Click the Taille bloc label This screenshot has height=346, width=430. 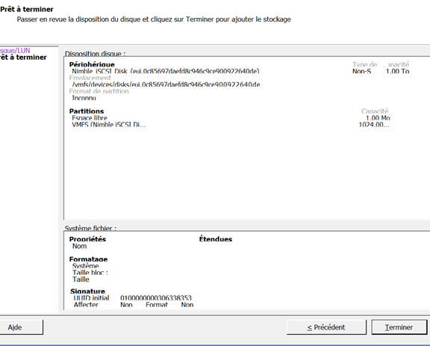pos(90,273)
